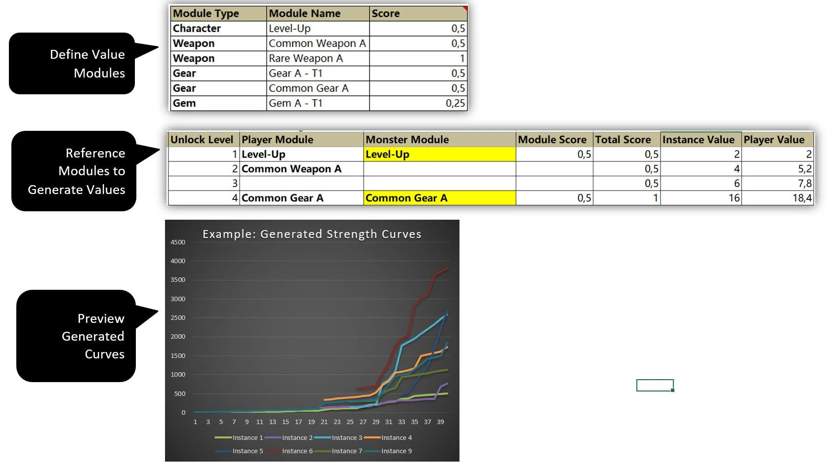Click the yellow 'Common Gear A' monster module cell
Viewport: 831px width, 469px height.
click(440, 198)
